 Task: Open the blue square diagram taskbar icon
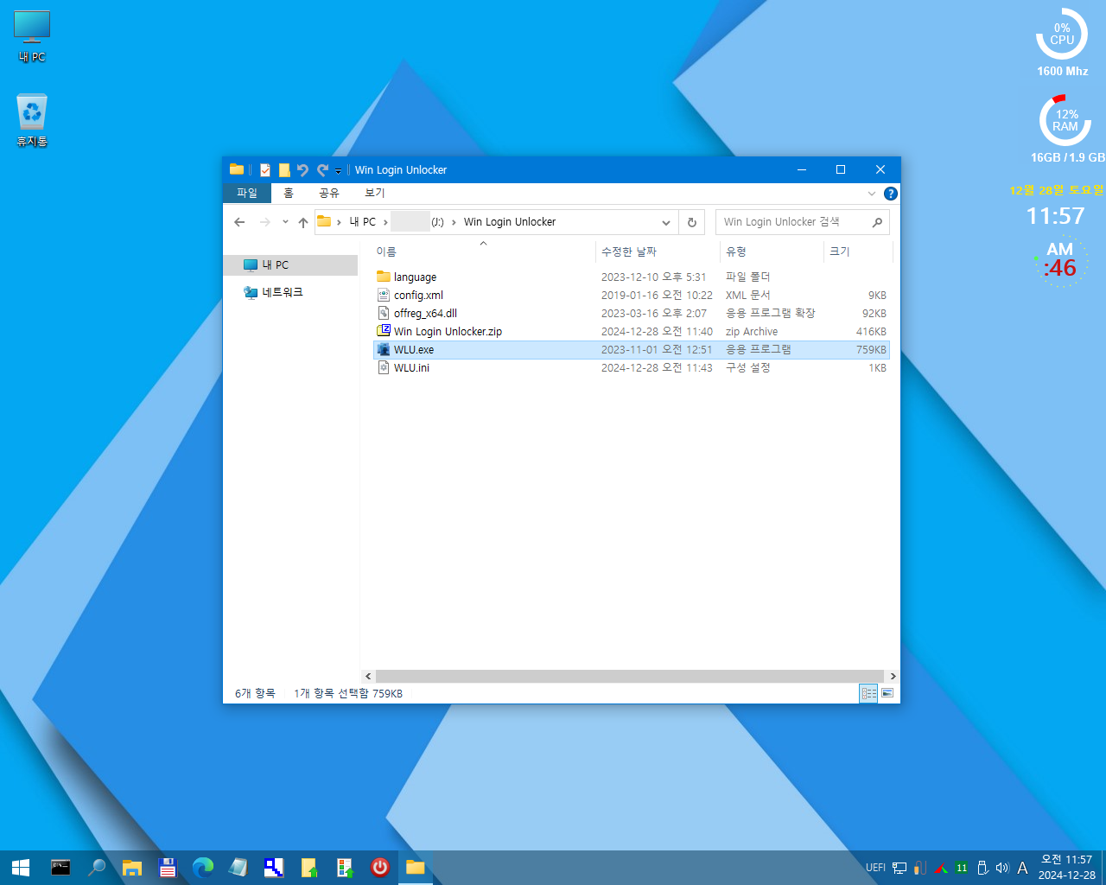(274, 868)
